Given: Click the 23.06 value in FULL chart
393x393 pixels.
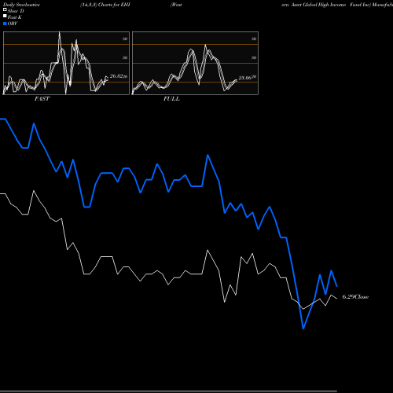Looking at the screenshot, I should (244, 78).
